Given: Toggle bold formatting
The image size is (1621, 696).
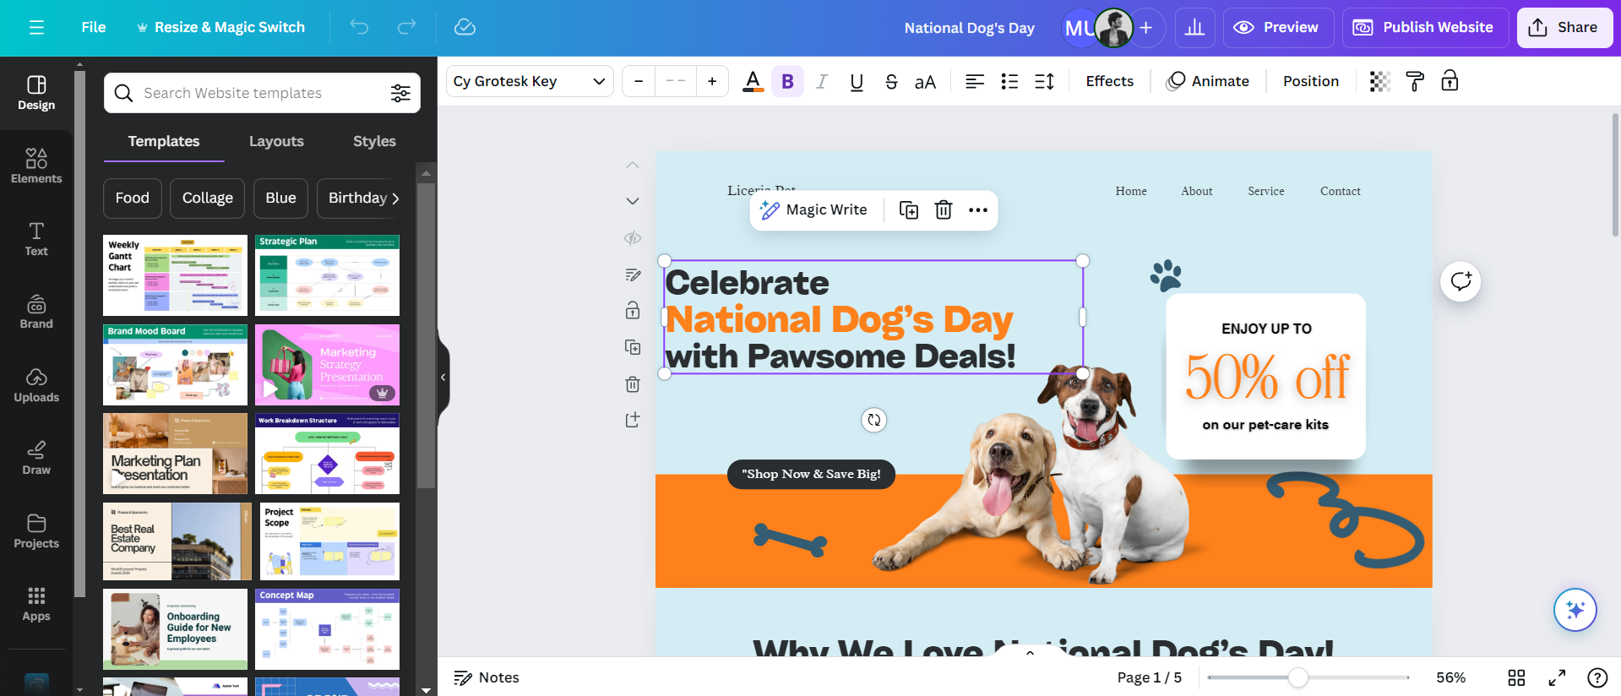Looking at the screenshot, I should tap(787, 81).
